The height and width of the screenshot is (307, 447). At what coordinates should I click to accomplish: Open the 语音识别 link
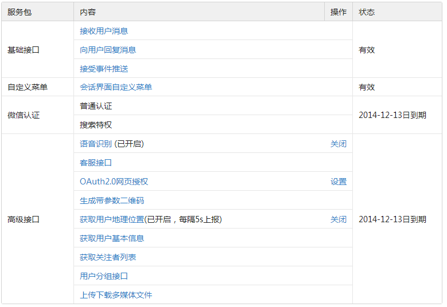[x=96, y=144]
